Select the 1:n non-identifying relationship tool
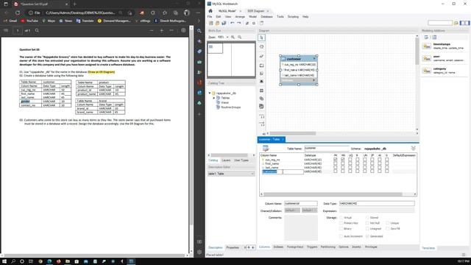Image resolution: width=471 pixels, height=265 pixels. pyautogui.click(x=262, y=124)
